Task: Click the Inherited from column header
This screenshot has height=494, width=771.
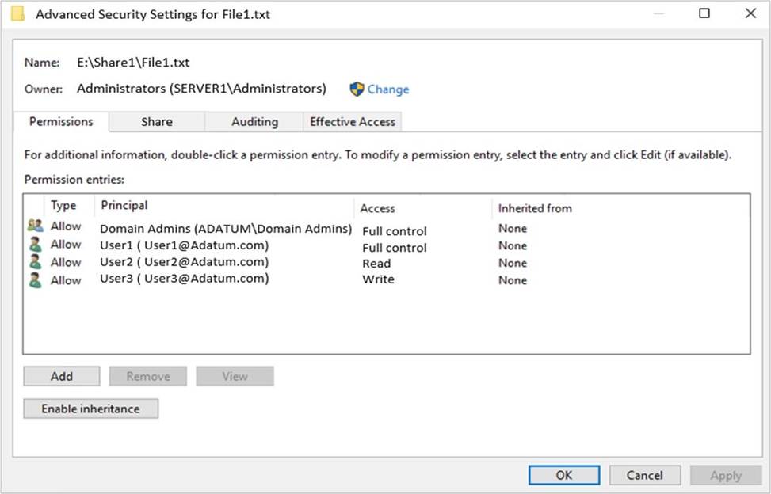Action: point(534,208)
